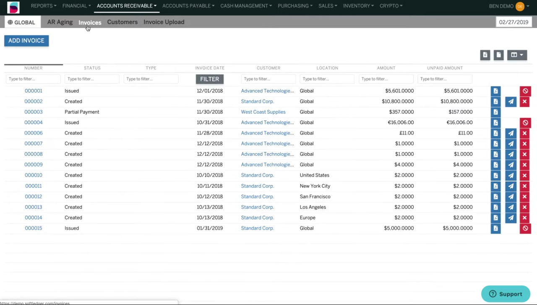Expand the Sales menu

coord(328,6)
